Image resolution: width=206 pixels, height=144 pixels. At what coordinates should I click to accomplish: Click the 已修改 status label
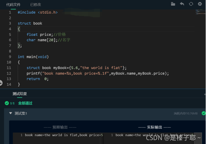tap(36, 5)
